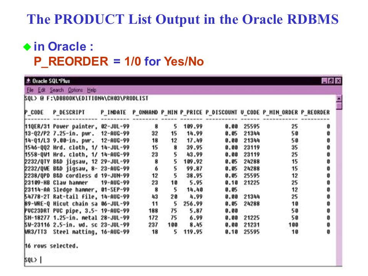368x276 pixels.
Task: Click the 'Rat-tail file,' description
Action: point(75,197)
